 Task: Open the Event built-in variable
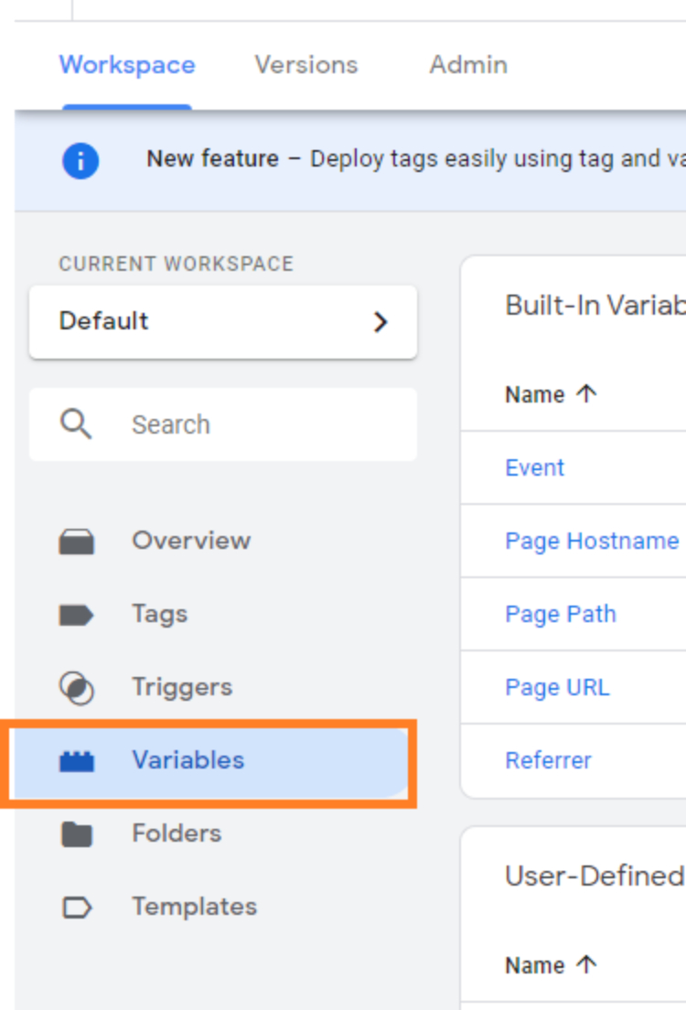[x=535, y=467]
